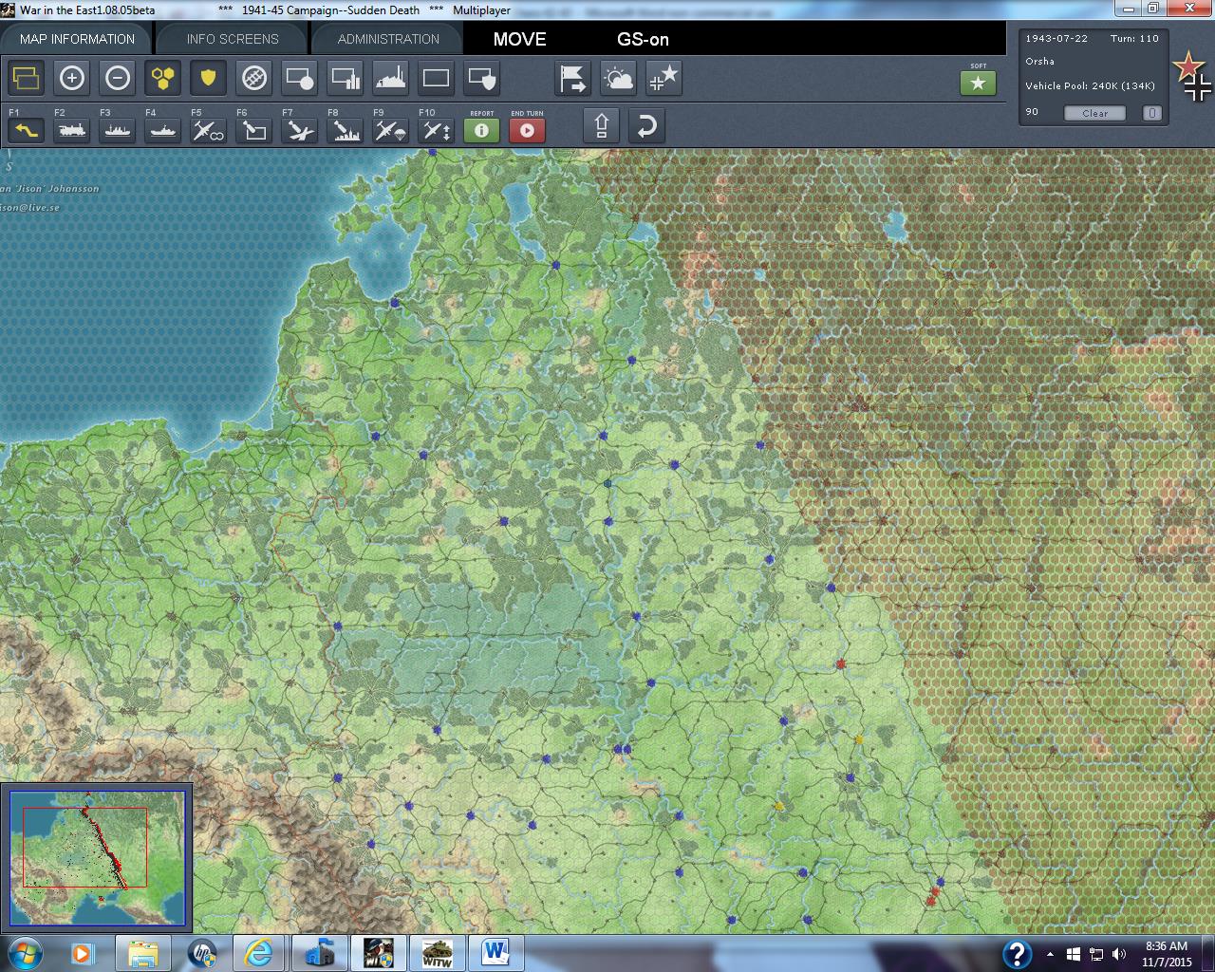Click the rectangle-with-shield icon

(482, 78)
